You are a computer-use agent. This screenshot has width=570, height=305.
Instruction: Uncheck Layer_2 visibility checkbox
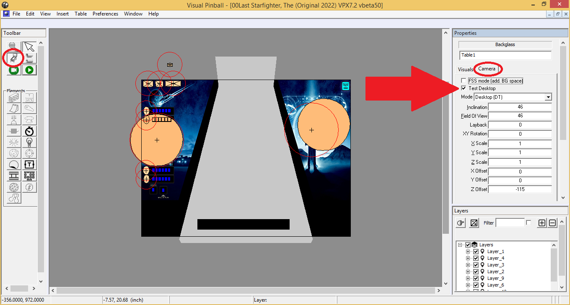(476, 271)
